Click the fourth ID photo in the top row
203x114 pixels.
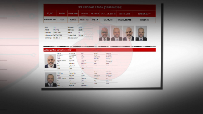point(141,33)
